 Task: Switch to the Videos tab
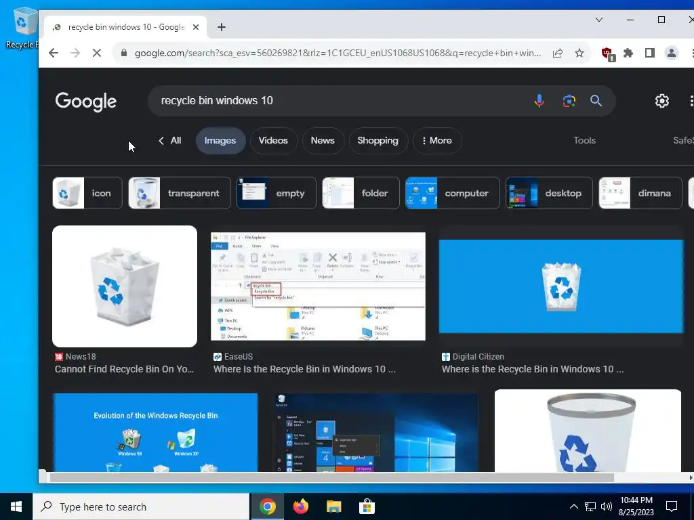273,141
